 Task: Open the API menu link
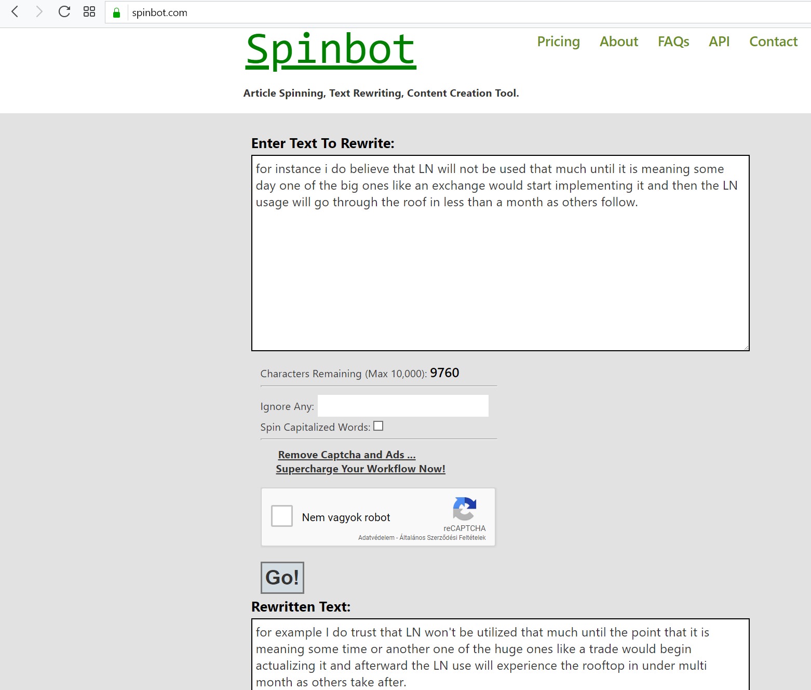(719, 42)
